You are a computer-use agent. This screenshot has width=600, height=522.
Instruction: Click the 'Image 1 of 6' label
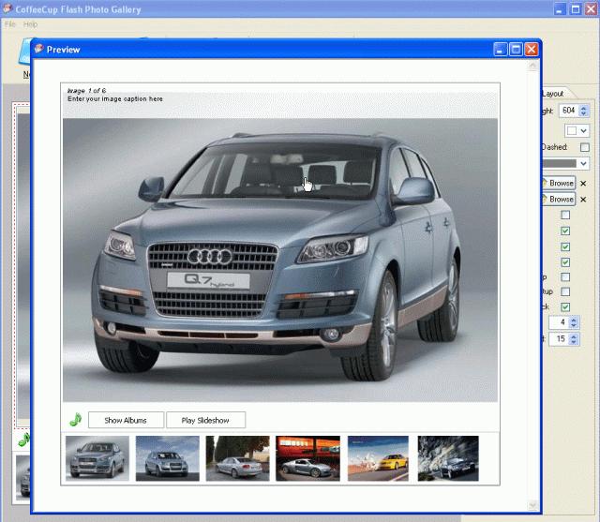(x=86, y=91)
